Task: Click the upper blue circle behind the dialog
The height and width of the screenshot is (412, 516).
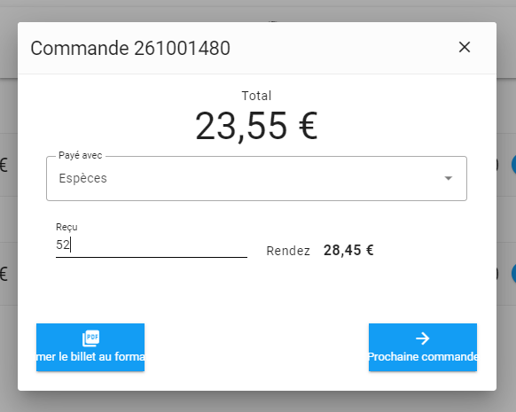Action: (x=514, y=165)
